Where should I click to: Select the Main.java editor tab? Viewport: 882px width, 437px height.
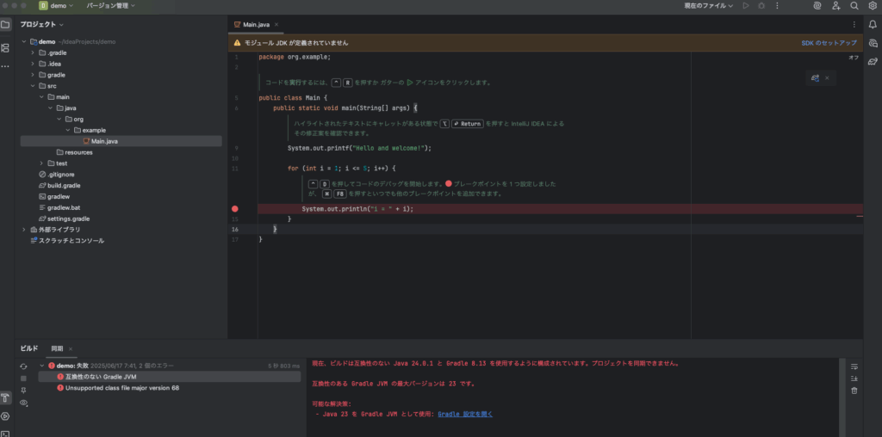(x=256, y=25)
